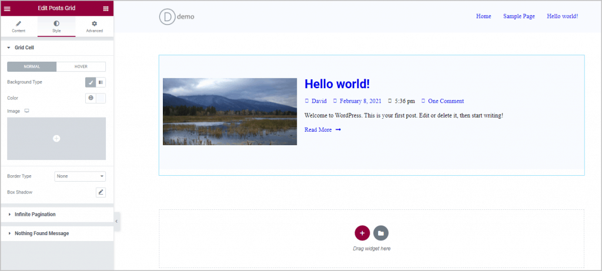Screen dimensions: 602x271
Task: Switch to Normal state
Action: 32,66
